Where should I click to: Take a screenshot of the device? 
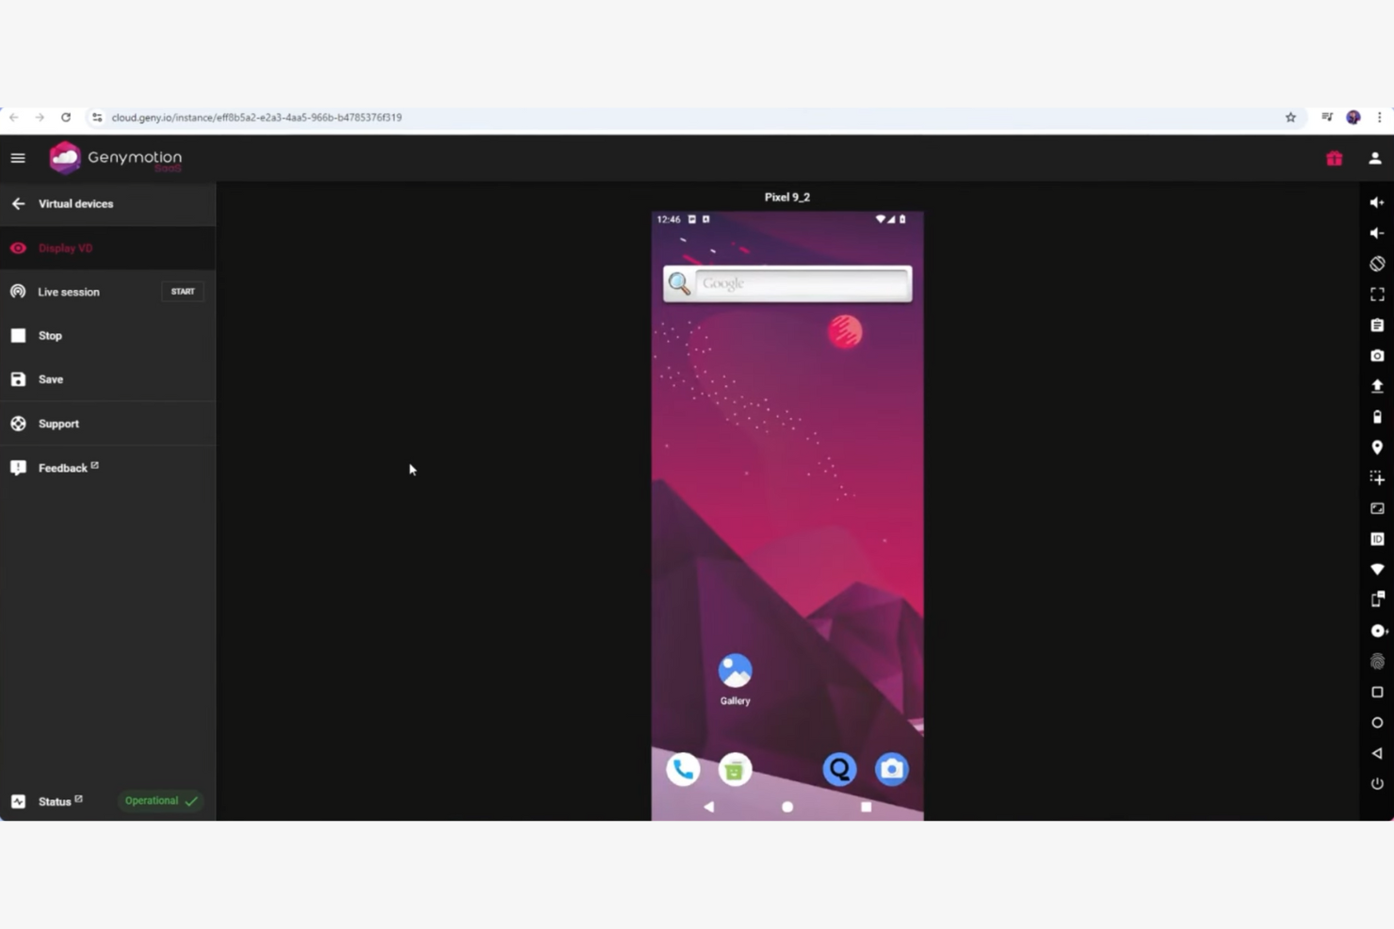1376,356
